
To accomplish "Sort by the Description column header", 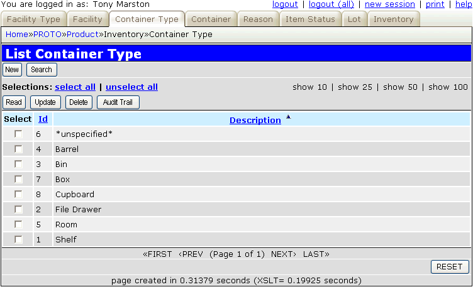I will click(x=255, y=120).
